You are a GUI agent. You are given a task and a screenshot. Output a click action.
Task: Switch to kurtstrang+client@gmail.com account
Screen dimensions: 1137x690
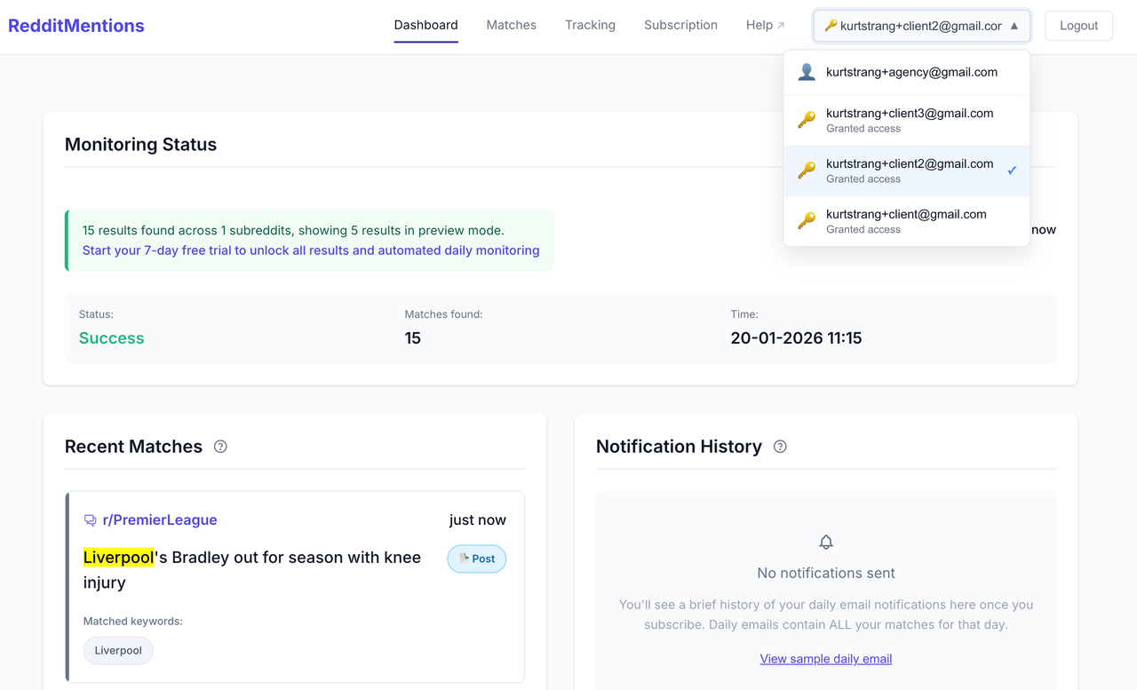coord(907,221)
